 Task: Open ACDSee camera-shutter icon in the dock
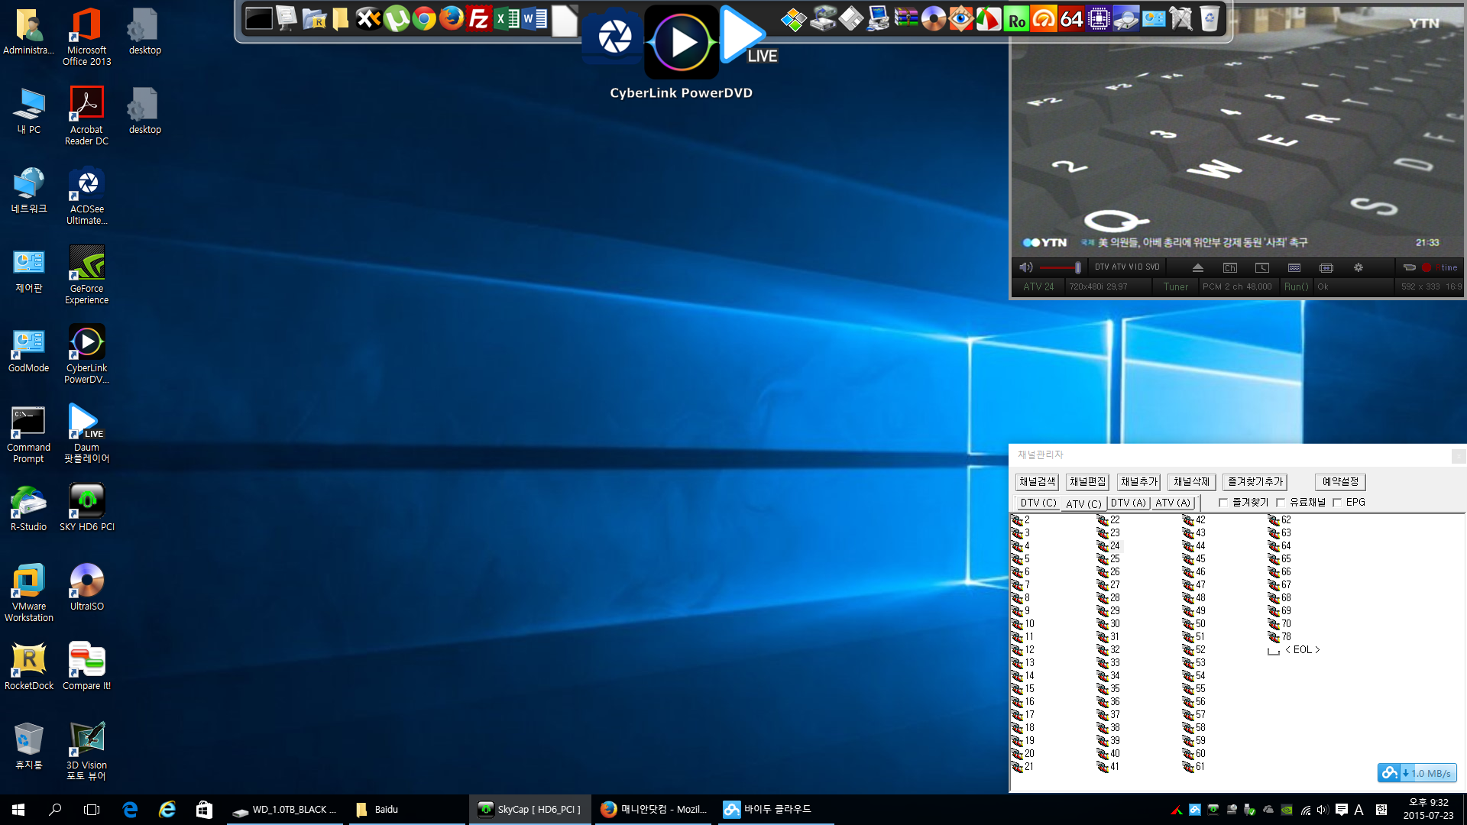(614, 36)
